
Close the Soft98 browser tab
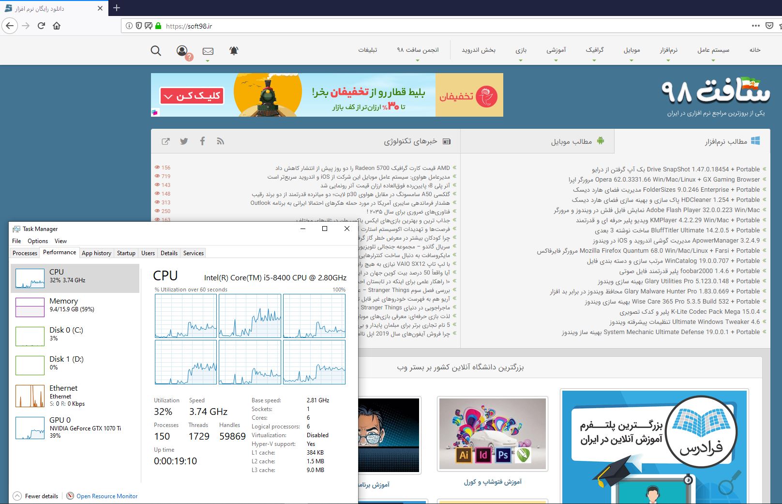[100, 8]
